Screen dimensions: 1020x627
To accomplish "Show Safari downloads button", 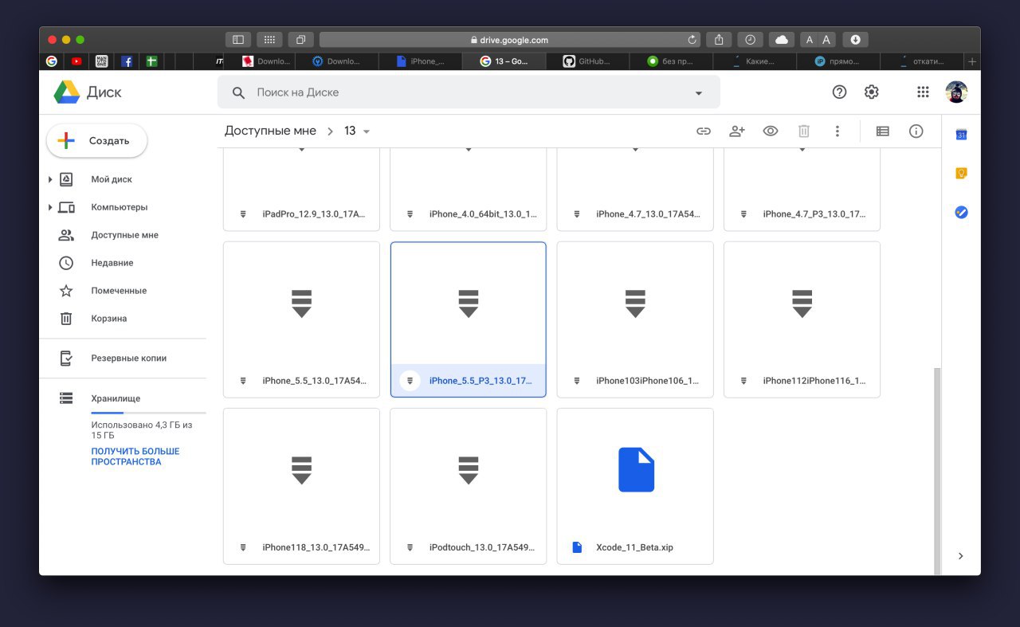I will pos(856,40).
